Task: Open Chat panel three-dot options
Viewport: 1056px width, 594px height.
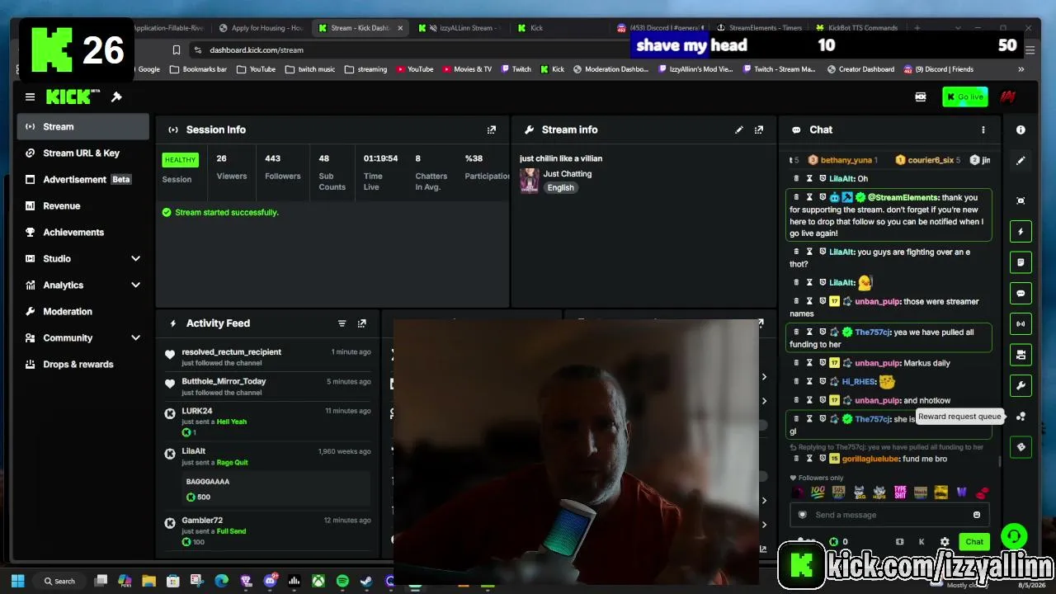Action: (x=983, y=130)
